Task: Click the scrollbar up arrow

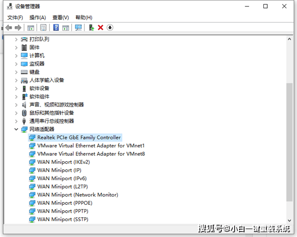Action: click(289, 39)
